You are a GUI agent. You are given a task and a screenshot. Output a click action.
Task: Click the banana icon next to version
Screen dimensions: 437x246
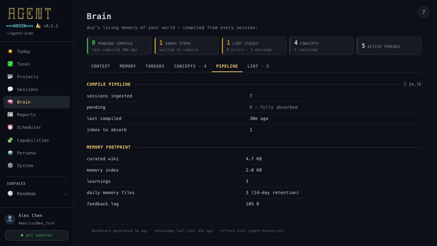pos(38,26)
